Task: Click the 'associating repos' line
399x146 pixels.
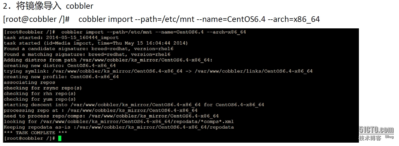Action: [x=29, y=82]
